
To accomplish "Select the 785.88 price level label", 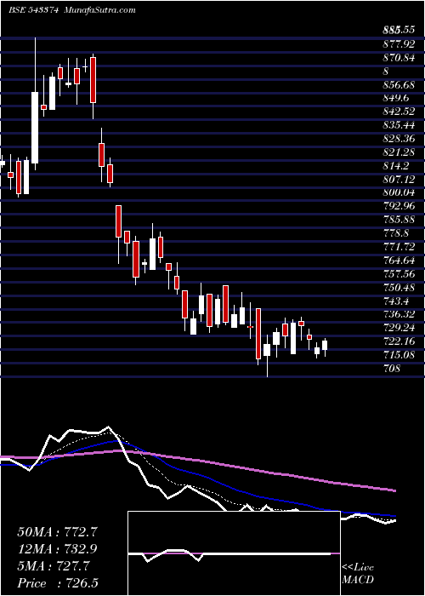I will [x=399, y=220].
